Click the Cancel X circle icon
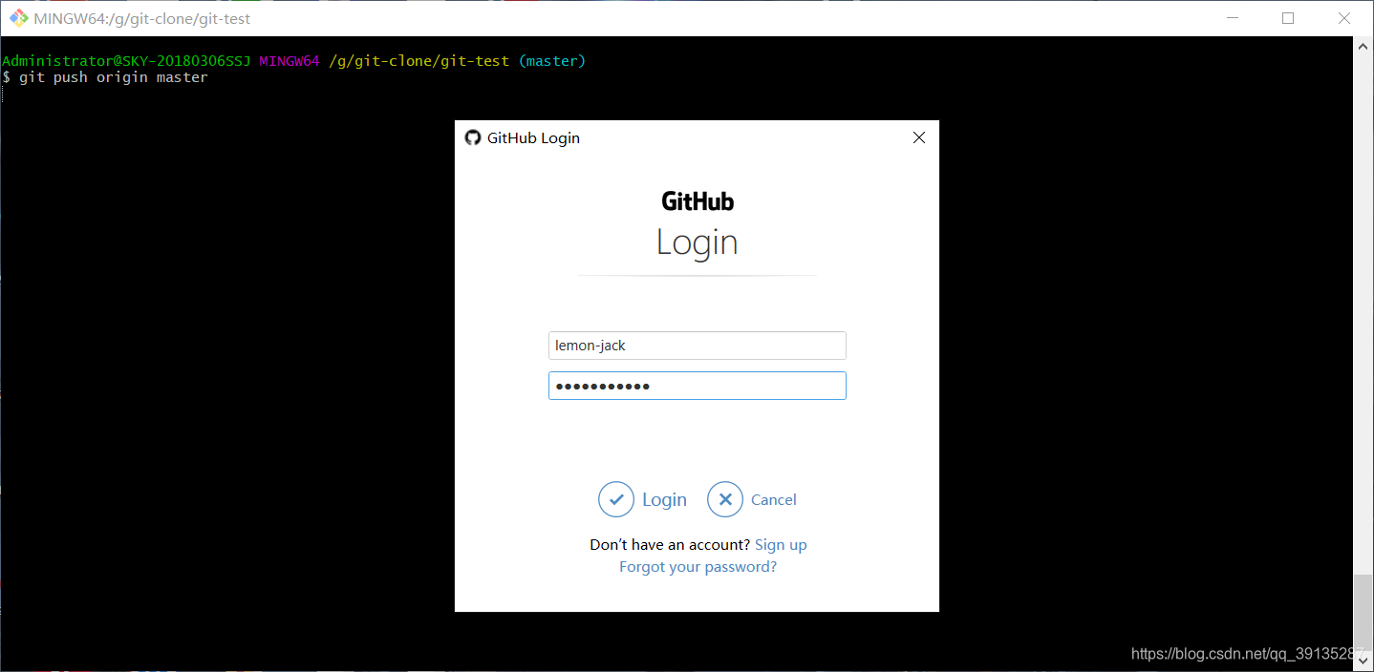The width and height of the screenshot is (1374, 672). coord(725,499)
